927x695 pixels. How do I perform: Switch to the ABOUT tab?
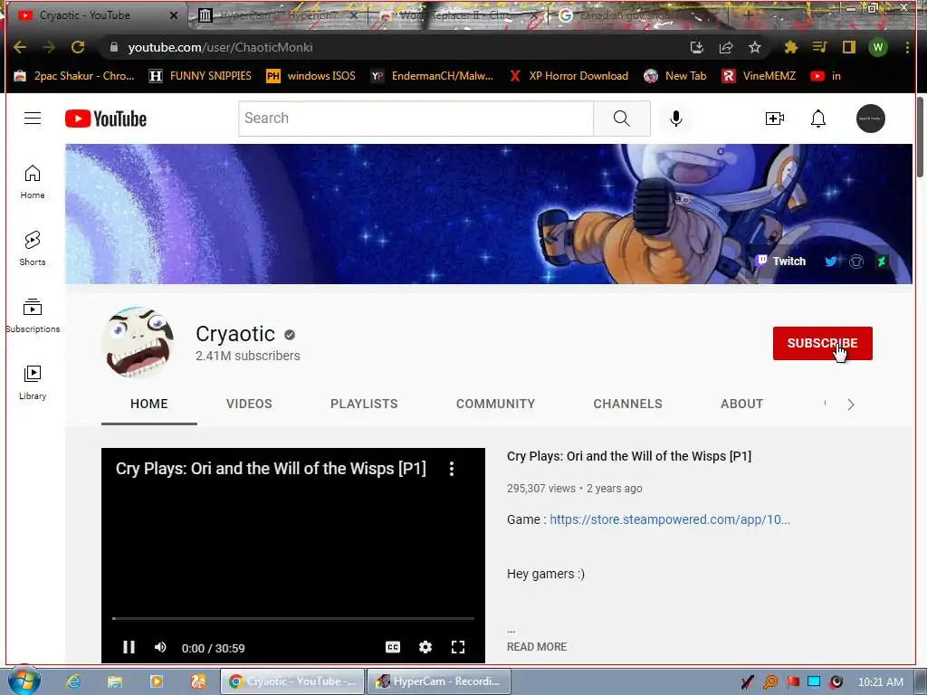tap(742, 404)
